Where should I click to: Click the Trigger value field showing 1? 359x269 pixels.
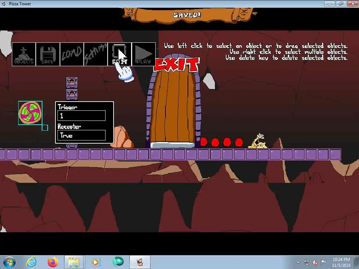pyautogui.click(x=81, y=116)
